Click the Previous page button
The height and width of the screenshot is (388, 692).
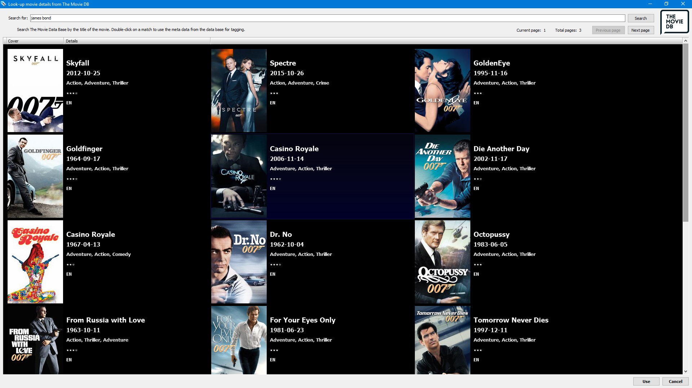tap(608, 30)
